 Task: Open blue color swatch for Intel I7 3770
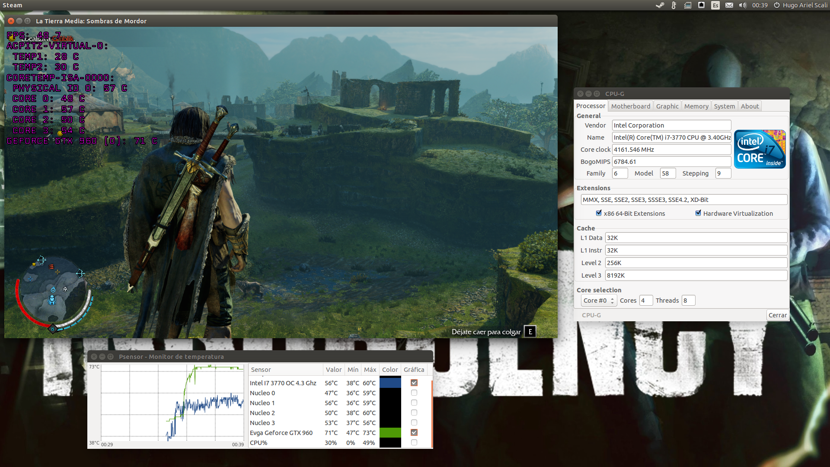[390, 383]
